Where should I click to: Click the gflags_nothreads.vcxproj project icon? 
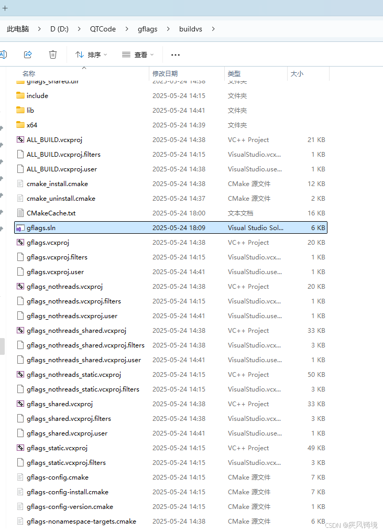(x=20, y=286)
